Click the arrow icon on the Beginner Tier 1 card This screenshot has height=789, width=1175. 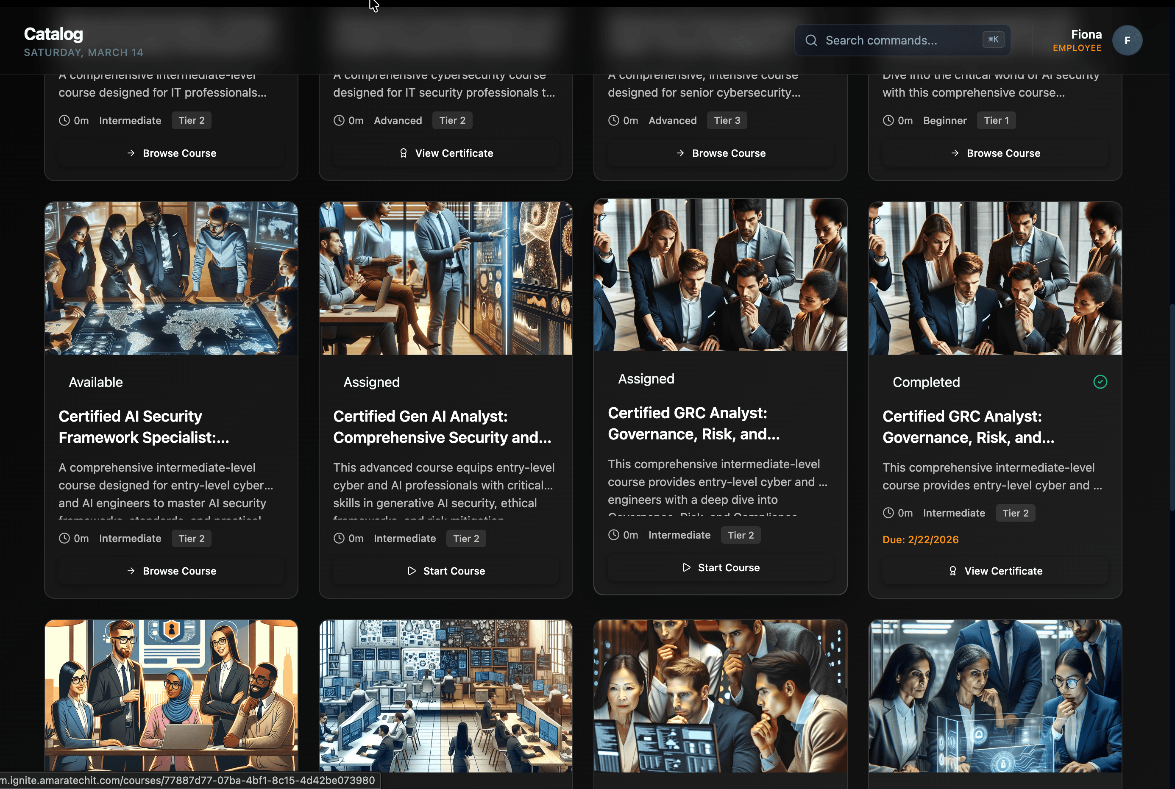[x=955, y=153]
